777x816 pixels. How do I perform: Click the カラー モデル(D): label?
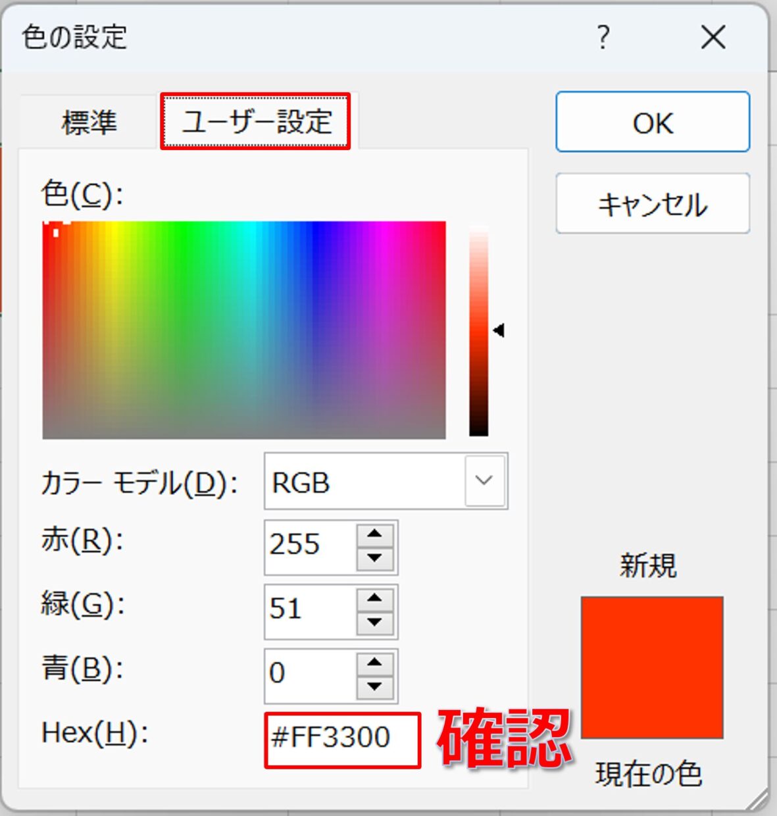tap(139, 484)
